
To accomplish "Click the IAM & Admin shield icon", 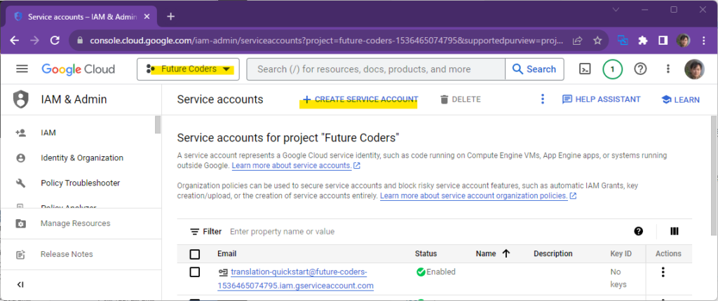I will pyautogui.click(x=20, y=99).
